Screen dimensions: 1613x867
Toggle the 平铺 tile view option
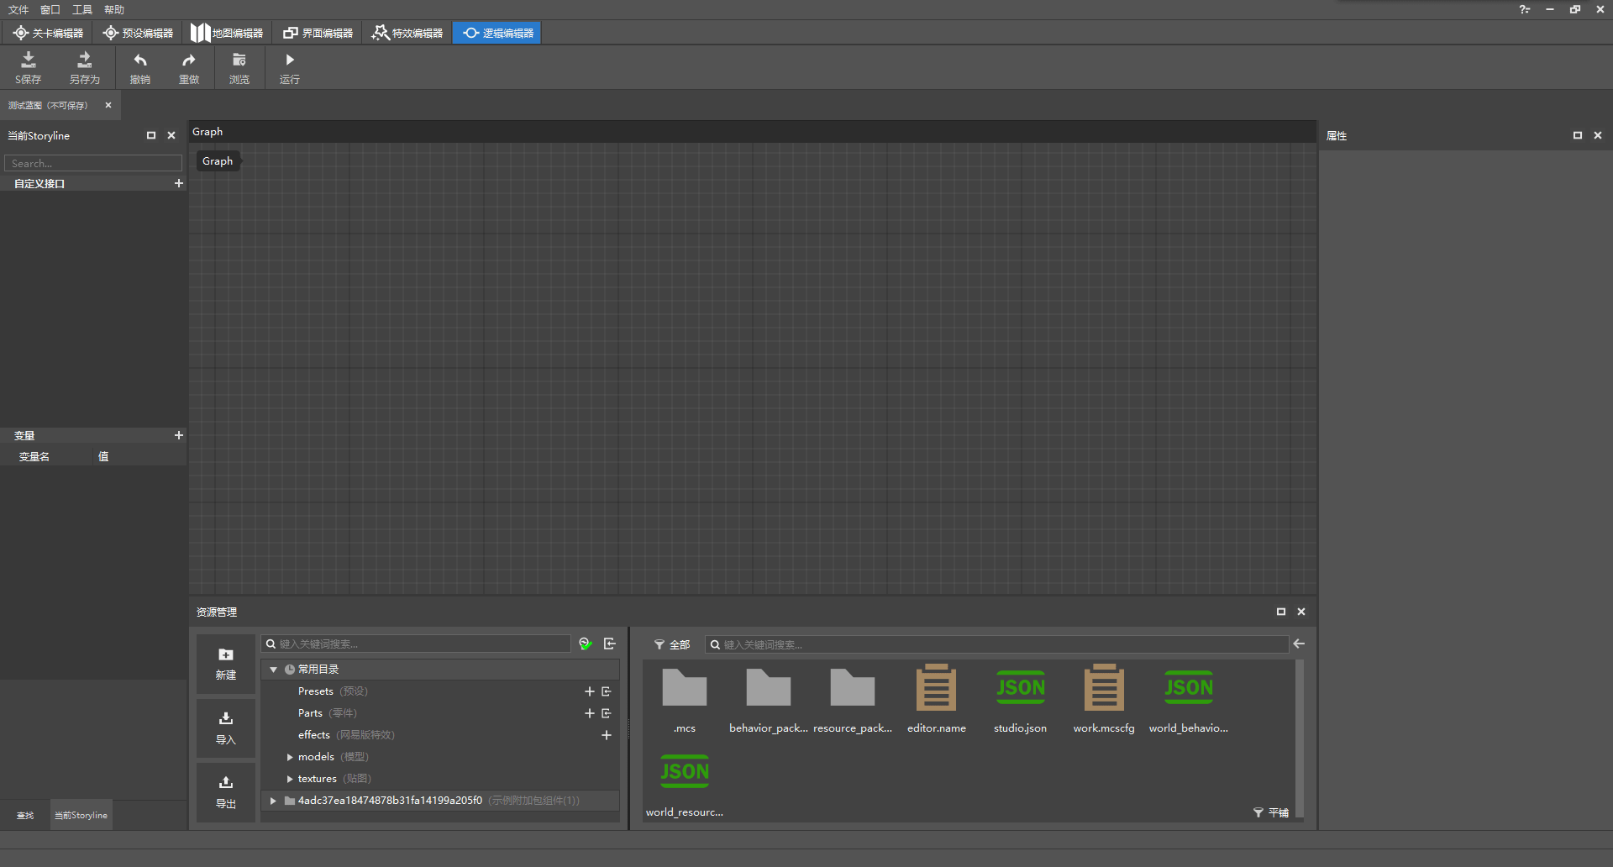1271,812
